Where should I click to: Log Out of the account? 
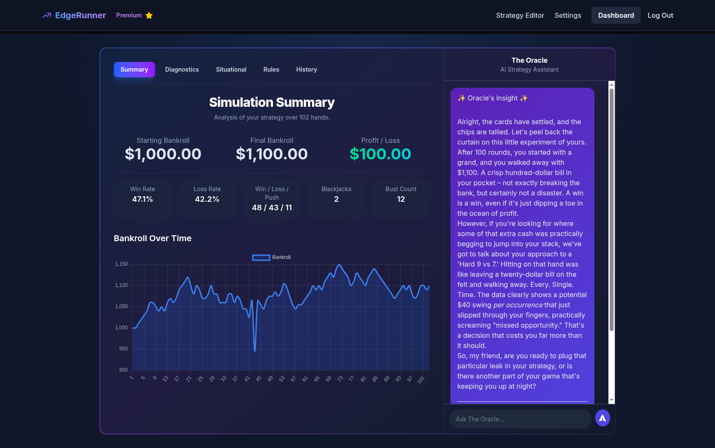[660, 16]
